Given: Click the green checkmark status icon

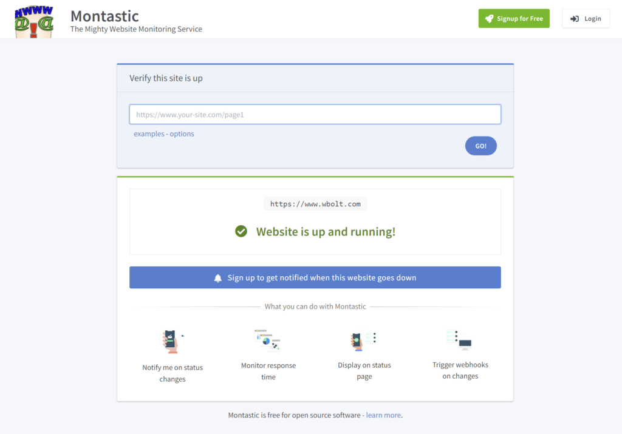Looking at the screenshot, I should (x=241, y=231).
